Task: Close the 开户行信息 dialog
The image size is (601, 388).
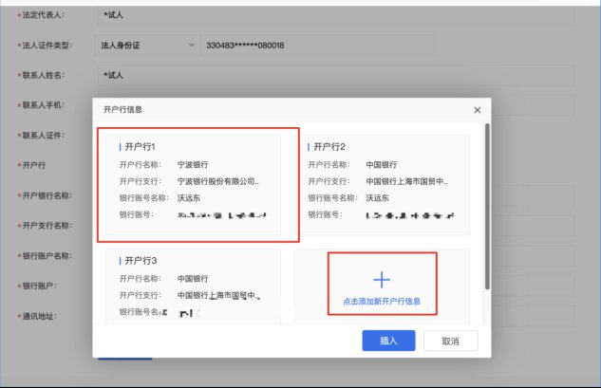Action: click(x=477, y=110)
